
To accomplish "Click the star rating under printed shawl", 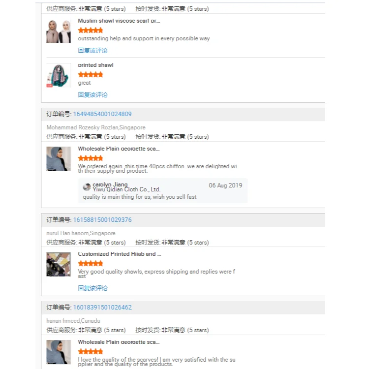I will click(x=91, y=75).
